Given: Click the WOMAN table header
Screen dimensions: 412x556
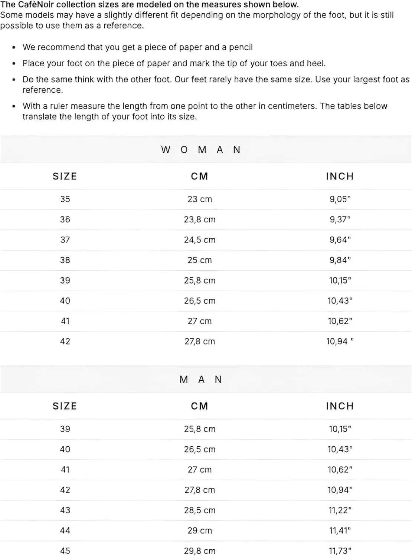Looking at the screenshot, I should pyautogui.click(x=201, y=150).
